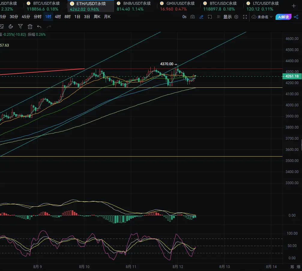Viewport: 302px width, 271px height.
Task: Click the 显示 display button
Action: 227,17
